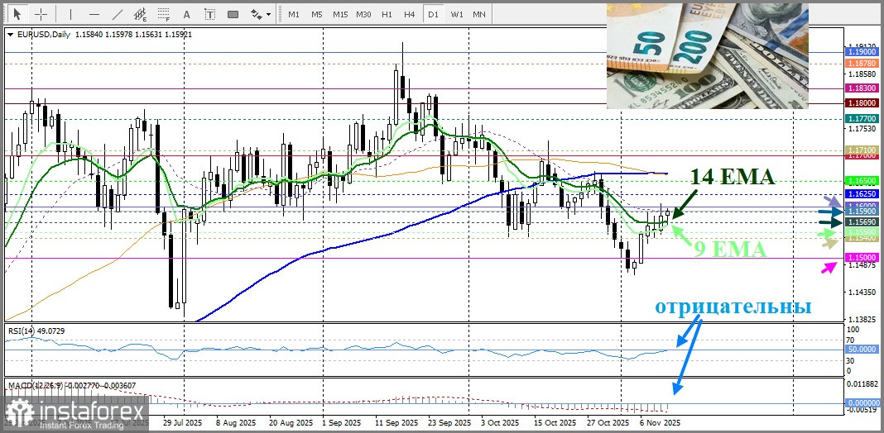This screenshot has width=884, height=433.
Task: Draw an equidistant channel tool
Action: [140, 14]
